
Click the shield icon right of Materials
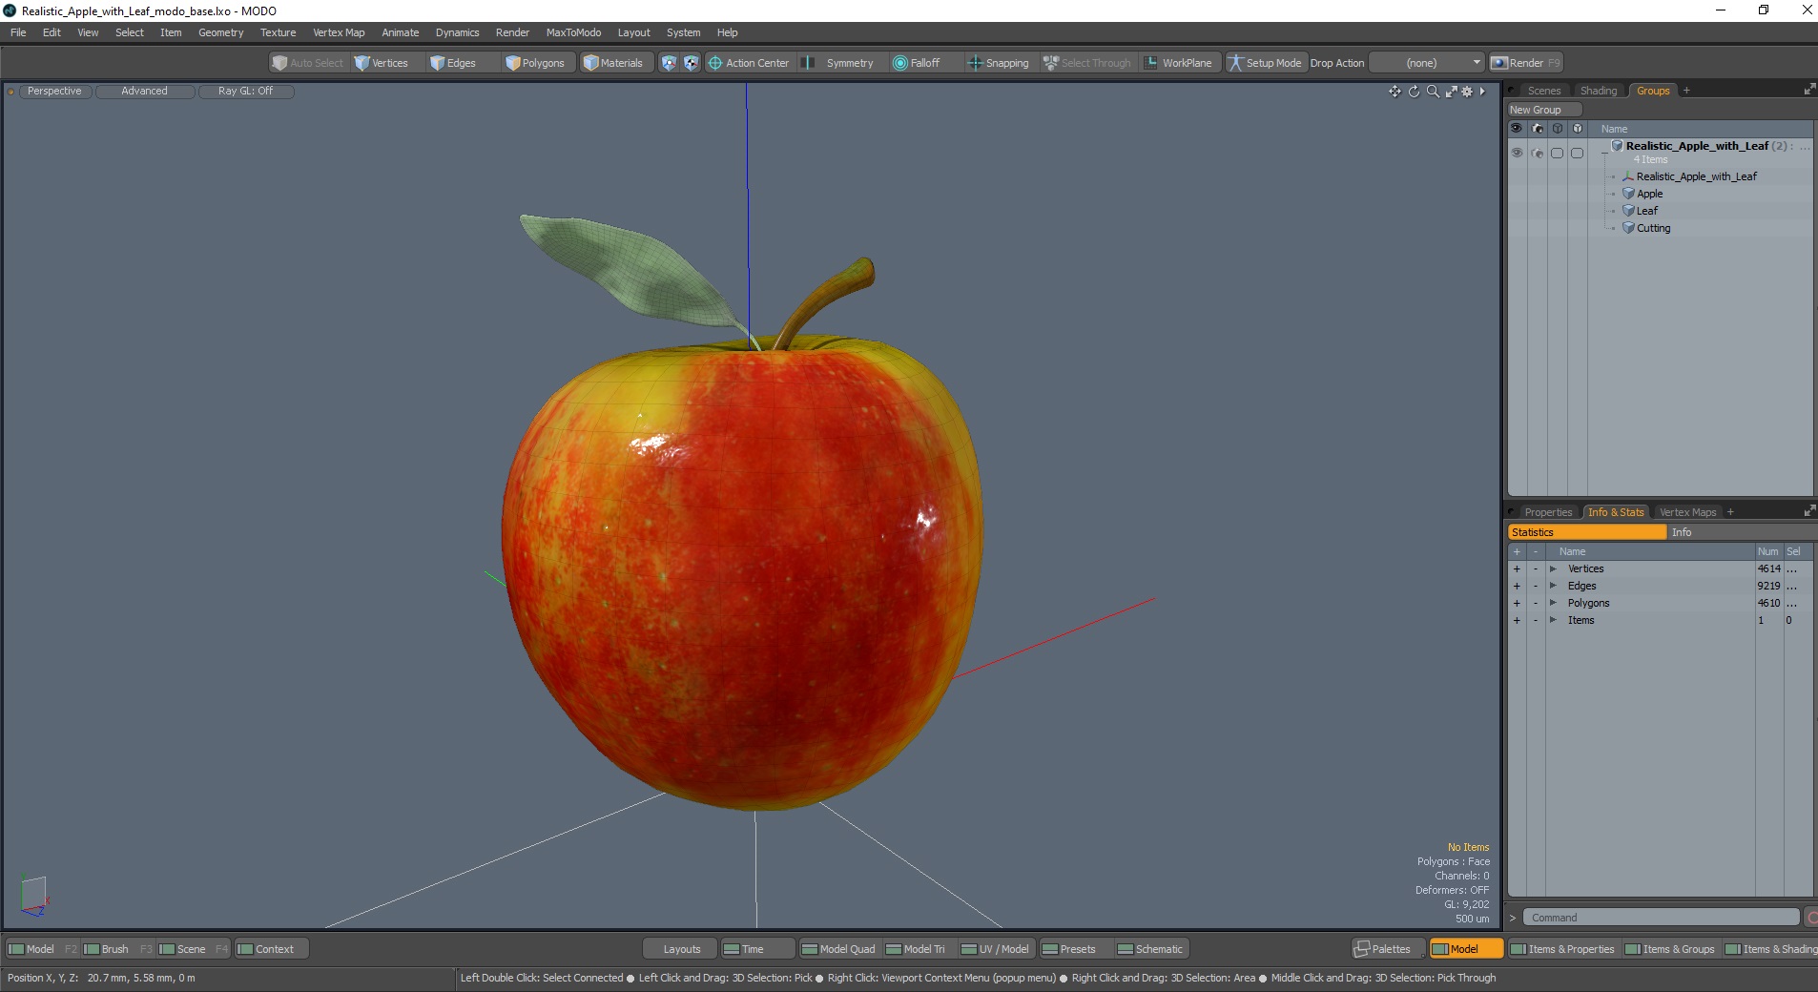[669, 63]
